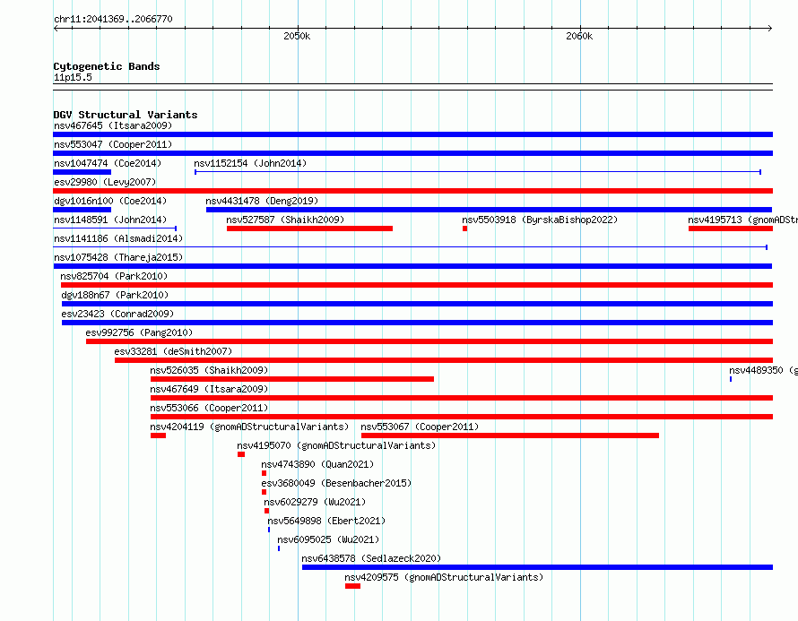Click nsv6095025 (Wu2021) label

(x=328, y=539)
